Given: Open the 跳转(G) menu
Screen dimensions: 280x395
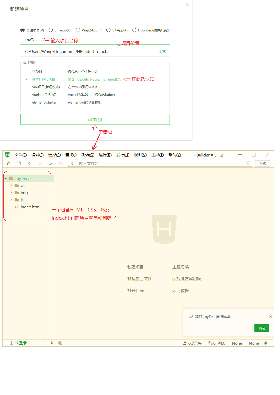Looking at the screenshot, I should (88, 155).
